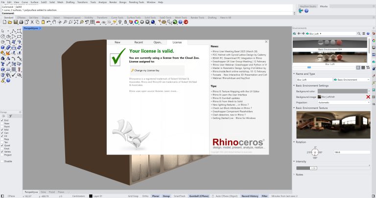Screen dimensions: 376x198
Task: Collapse the Rotation section
Action: coord(294,142)
